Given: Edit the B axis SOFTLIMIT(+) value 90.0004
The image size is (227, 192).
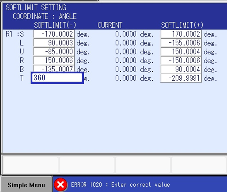Looking at the screenshot, I should (x=181, y=69).
